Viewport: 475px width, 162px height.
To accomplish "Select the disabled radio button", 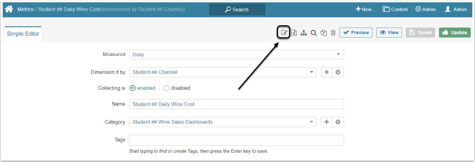I will tap(166, 88).
